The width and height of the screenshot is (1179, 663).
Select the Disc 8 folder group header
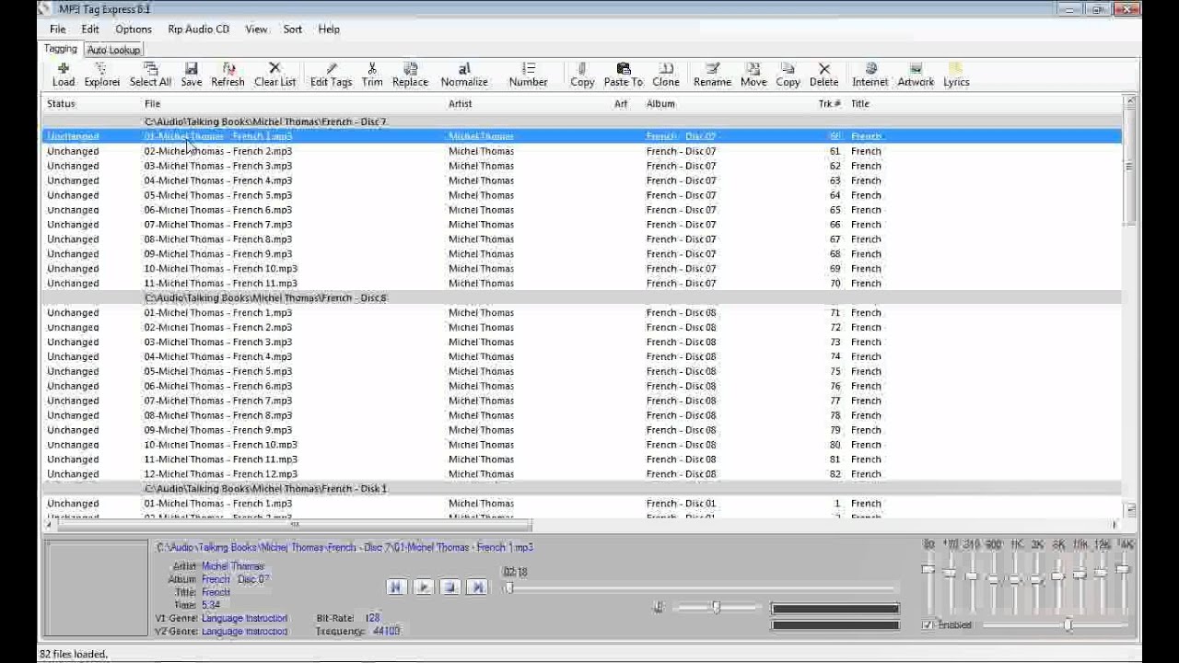[x=582, y=298]
